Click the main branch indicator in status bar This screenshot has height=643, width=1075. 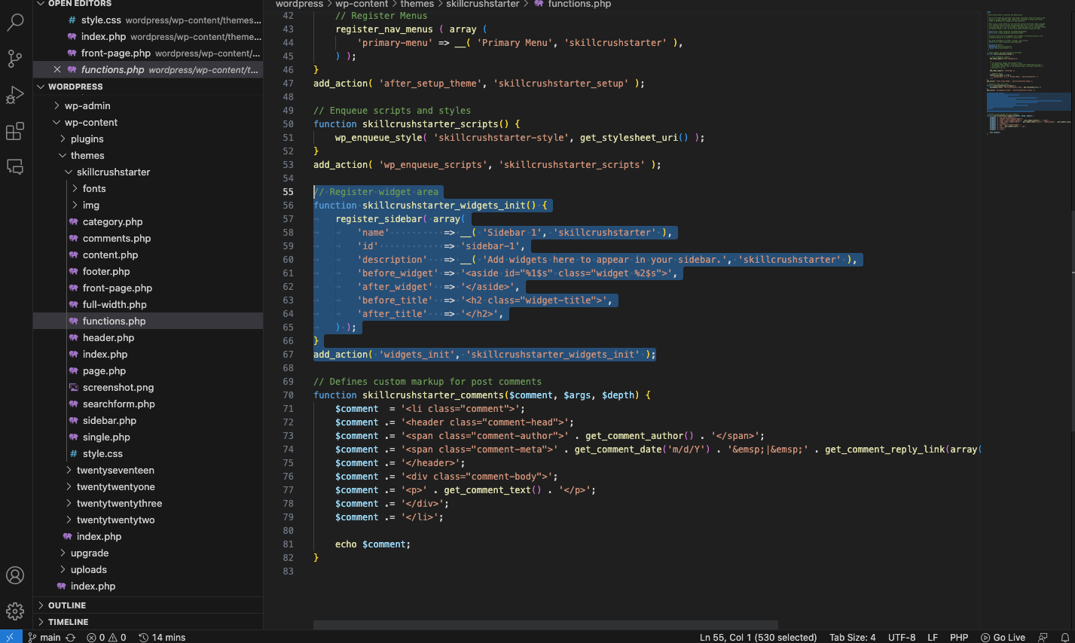click(x=44, y=637)
